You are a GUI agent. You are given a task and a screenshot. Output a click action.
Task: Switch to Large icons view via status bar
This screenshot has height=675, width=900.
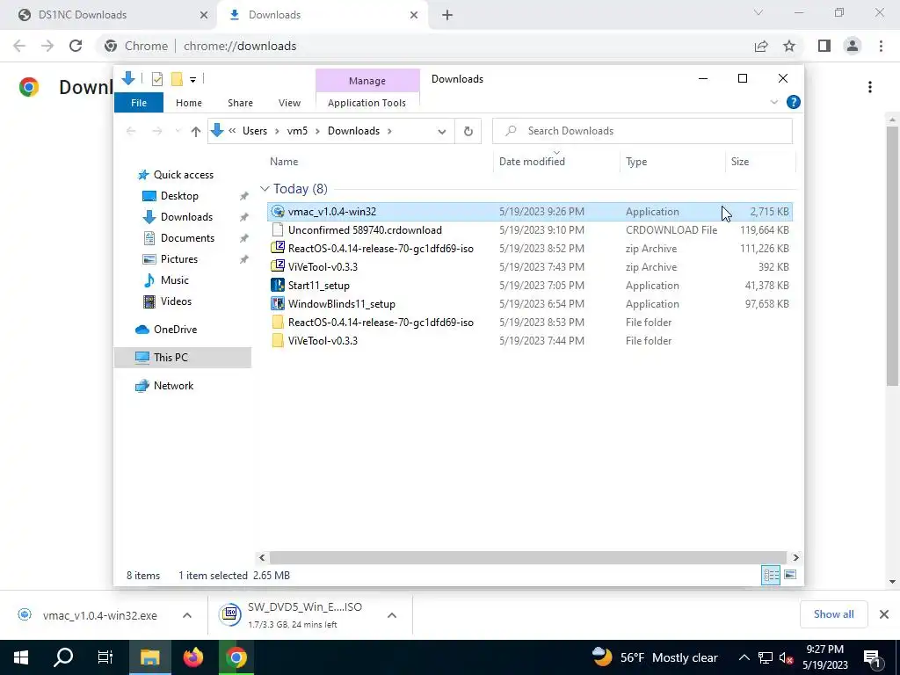[790, 575]
